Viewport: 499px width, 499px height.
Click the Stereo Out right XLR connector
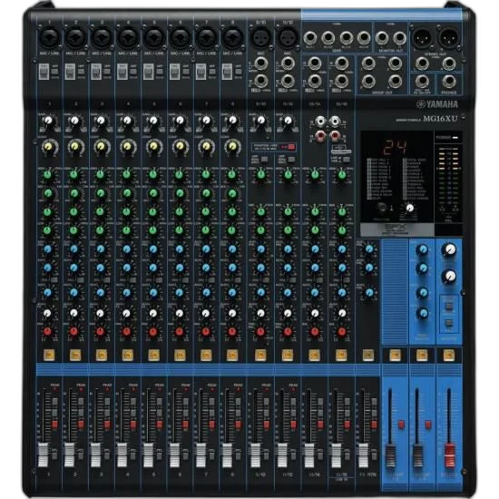448,37
